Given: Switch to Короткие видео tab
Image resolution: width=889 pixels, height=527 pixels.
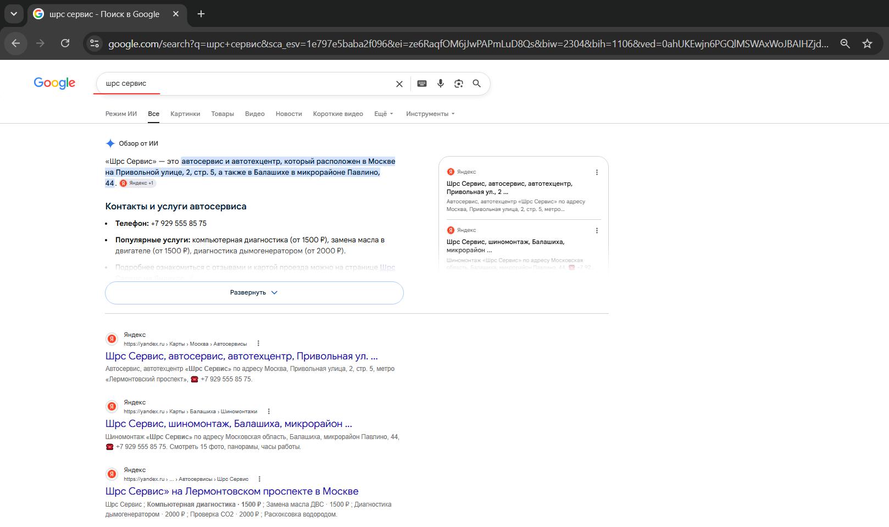Looking at the screenshot, I should coord(338,114).
